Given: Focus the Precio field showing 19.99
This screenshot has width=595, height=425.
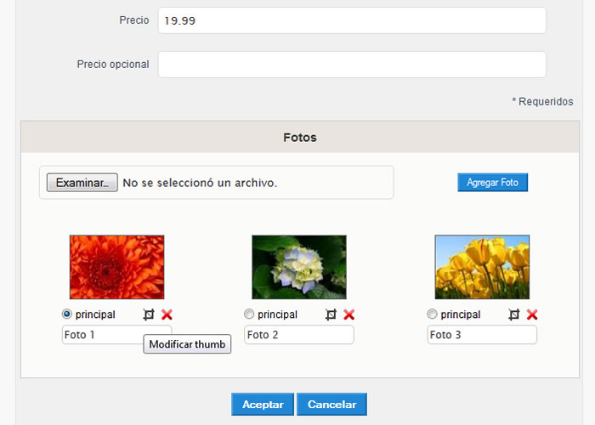Looking at the screenshot, I should (352, 20).
